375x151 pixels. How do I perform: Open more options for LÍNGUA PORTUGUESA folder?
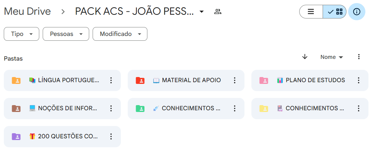click(x=111, y=80)
